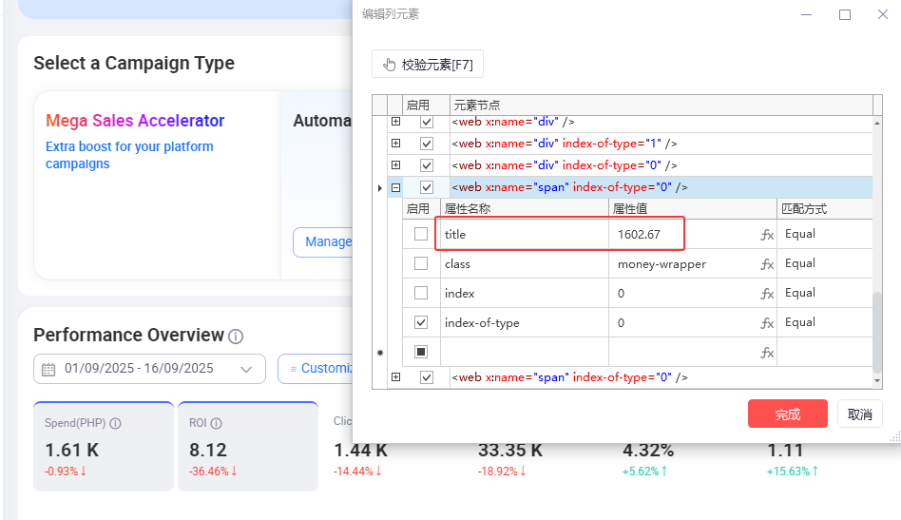This screenshot has height=520, width=901.
Task: Click the calendar icon in date picker
Action: [48, 369]
